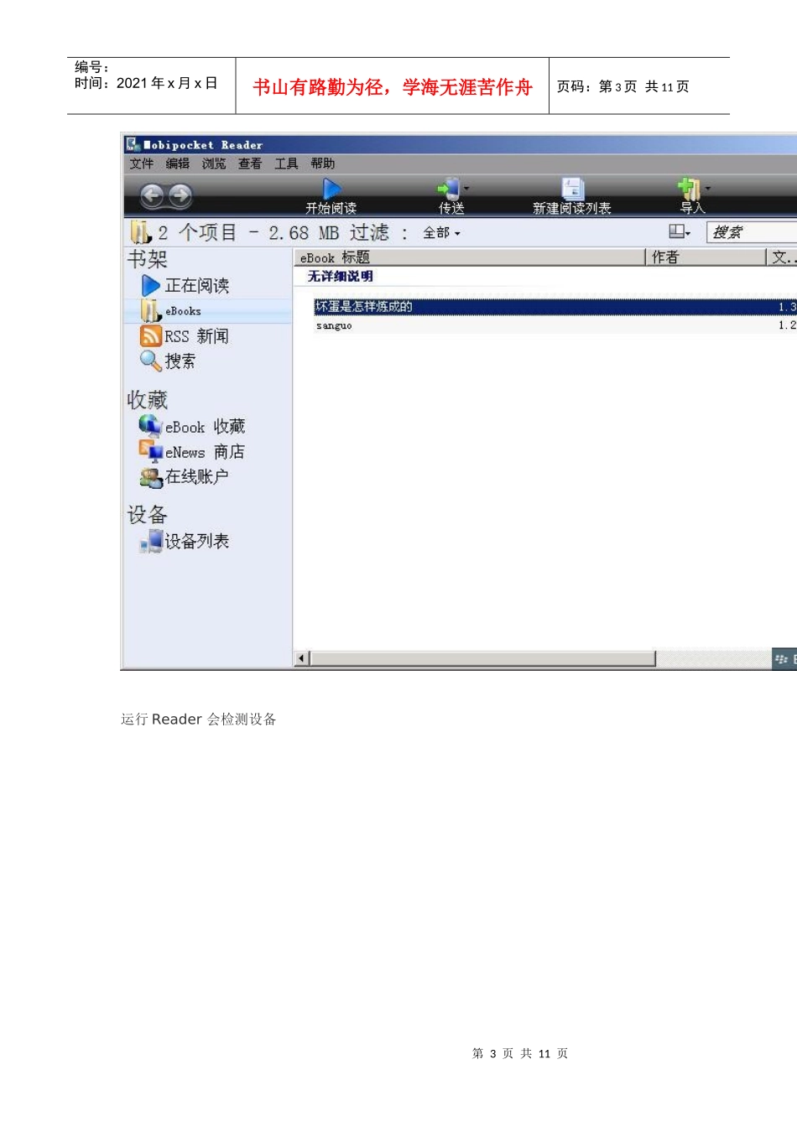Click the 传送 send-to-device icon
This screenshot has width=797, height=1127.
coord(449,189)
